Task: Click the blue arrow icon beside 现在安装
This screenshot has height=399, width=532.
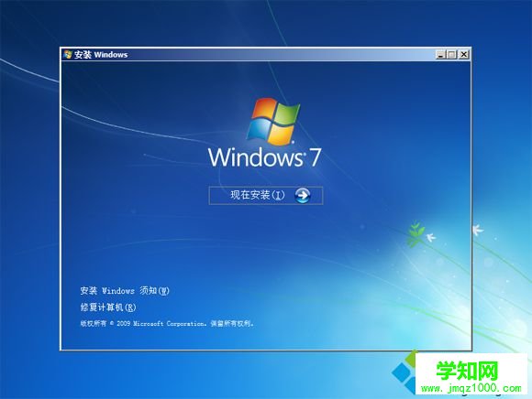Action: click(x=303, y=195)
